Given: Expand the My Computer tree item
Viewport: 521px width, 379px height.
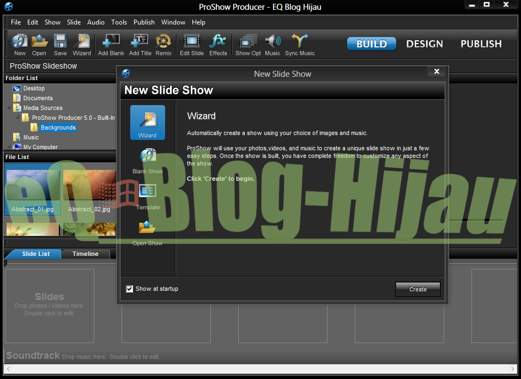Looking at the screenshot, I should click(9, 147).
